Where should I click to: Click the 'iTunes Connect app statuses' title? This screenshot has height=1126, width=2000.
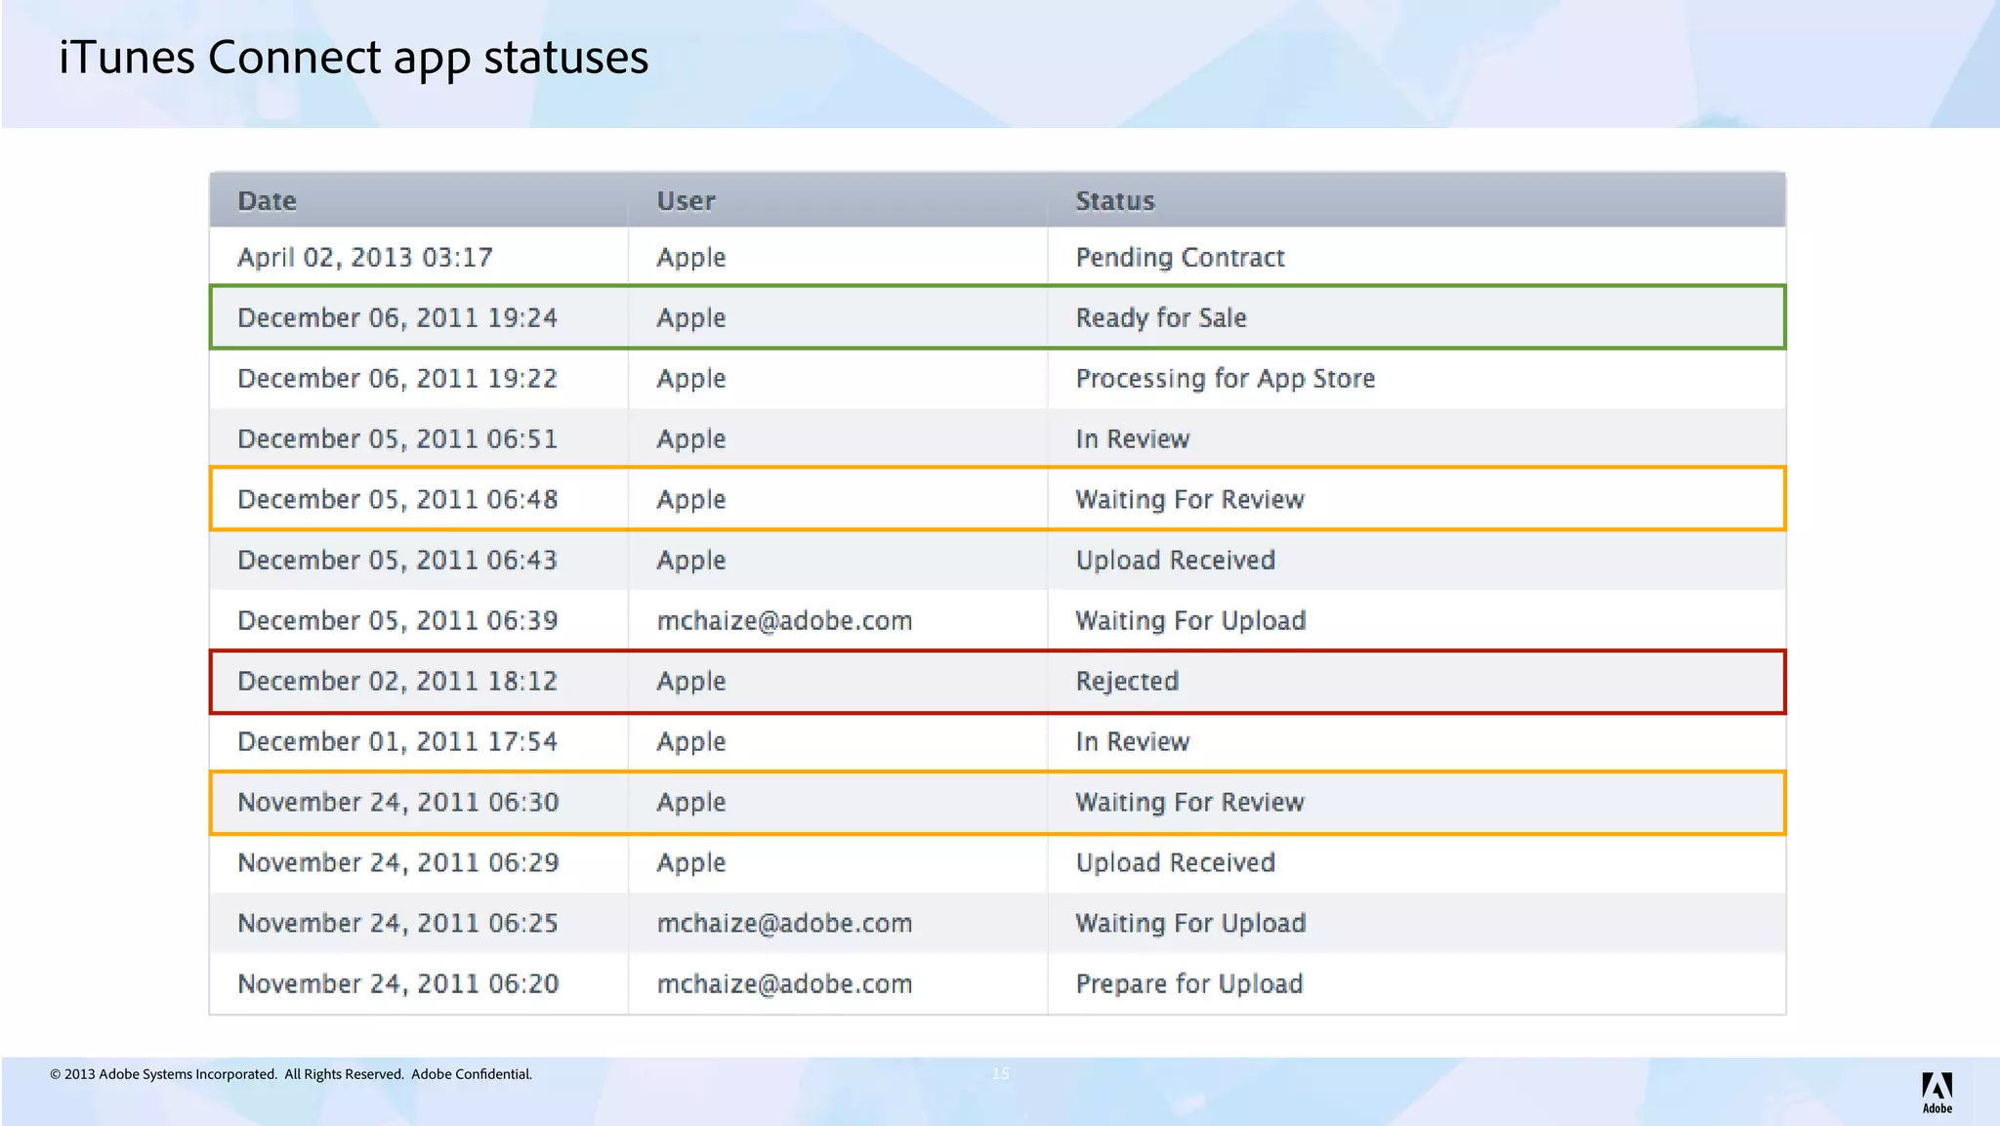pos(354,59)
